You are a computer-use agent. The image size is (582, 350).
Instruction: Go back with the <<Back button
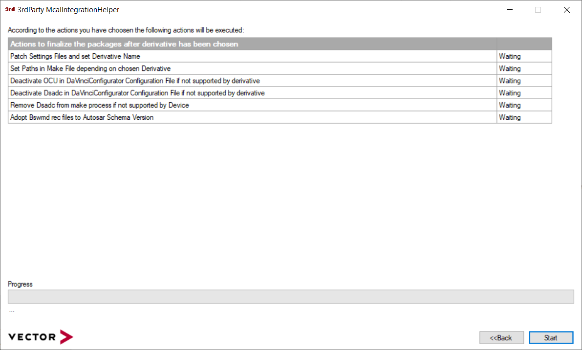click(501, 338)
